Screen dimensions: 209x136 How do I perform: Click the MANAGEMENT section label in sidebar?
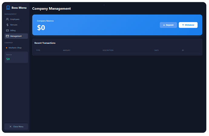coord(10,14)
